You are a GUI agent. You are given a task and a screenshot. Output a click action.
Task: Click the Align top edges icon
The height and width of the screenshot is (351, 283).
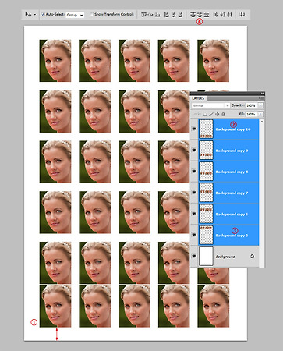143,15
